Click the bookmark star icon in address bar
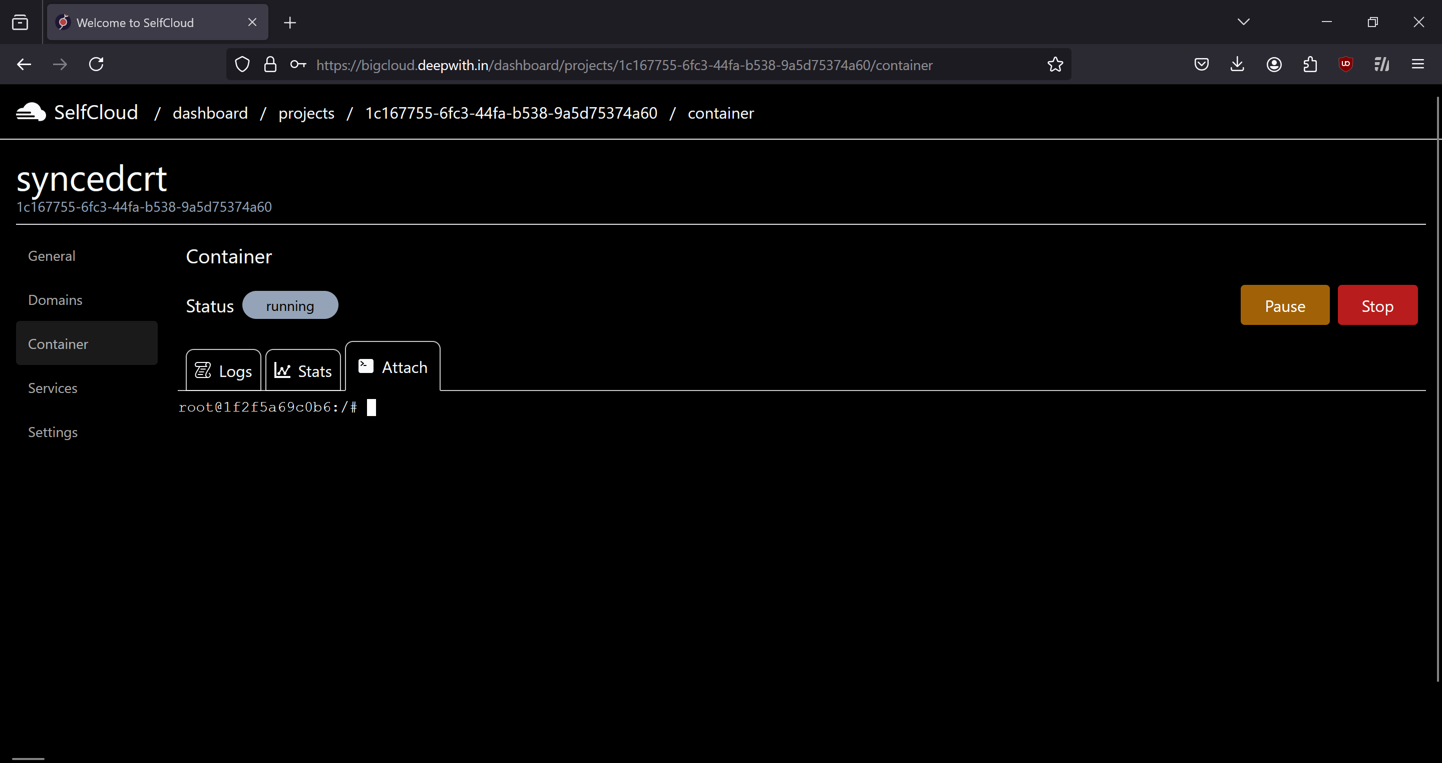This screenshot has height=763, width=1442. click(x=1056, y=64)
